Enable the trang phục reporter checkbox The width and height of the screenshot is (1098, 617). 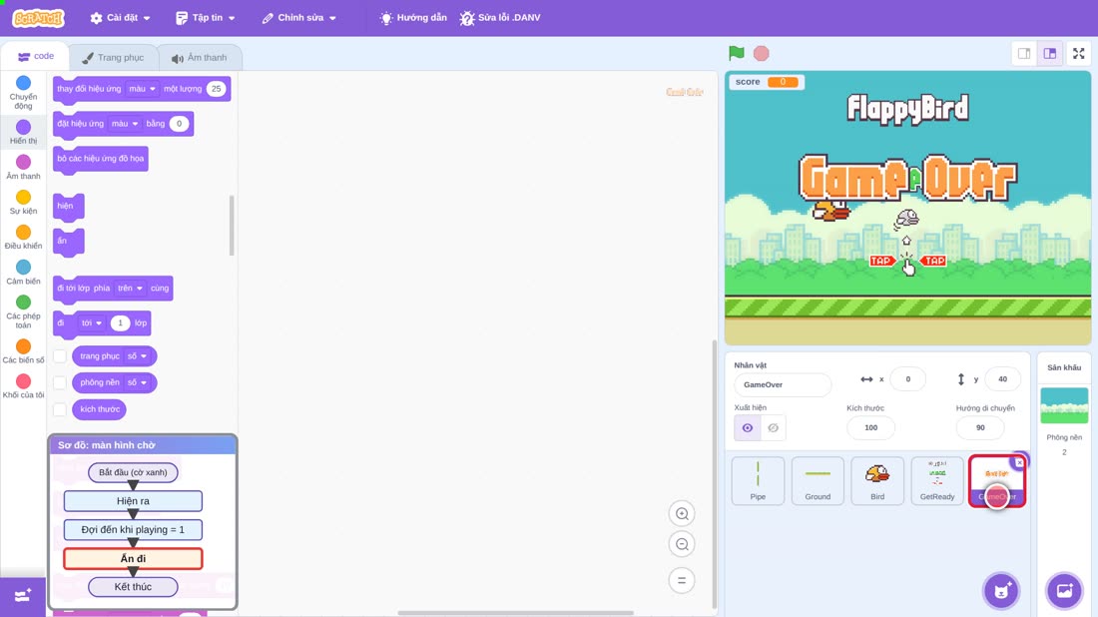point(60,355)
